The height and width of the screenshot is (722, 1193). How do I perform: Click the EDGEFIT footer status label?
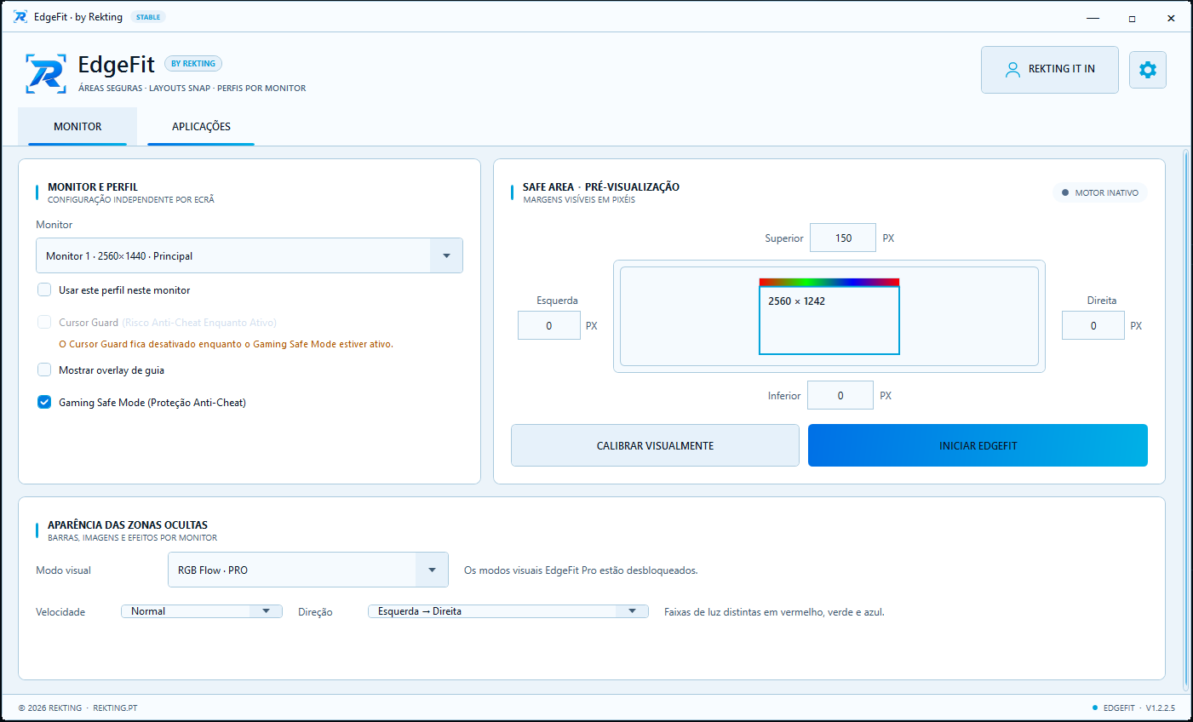coord(1119,708)
